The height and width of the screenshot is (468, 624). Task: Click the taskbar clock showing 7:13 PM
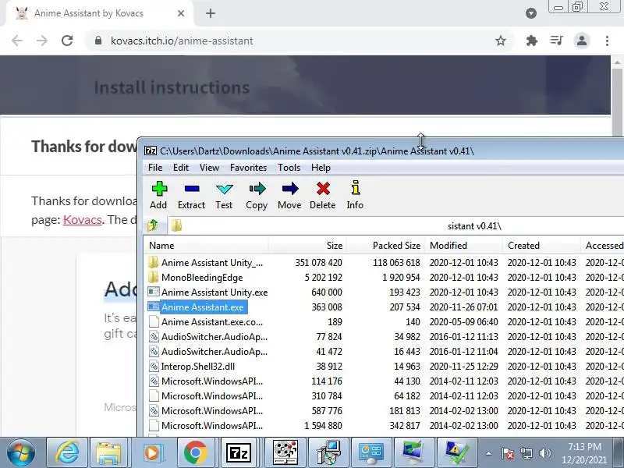pos(583,446)
